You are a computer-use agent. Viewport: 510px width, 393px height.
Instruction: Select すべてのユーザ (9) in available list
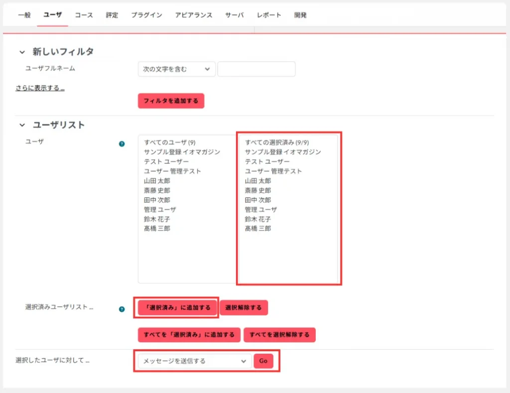[x=170, y=142]
